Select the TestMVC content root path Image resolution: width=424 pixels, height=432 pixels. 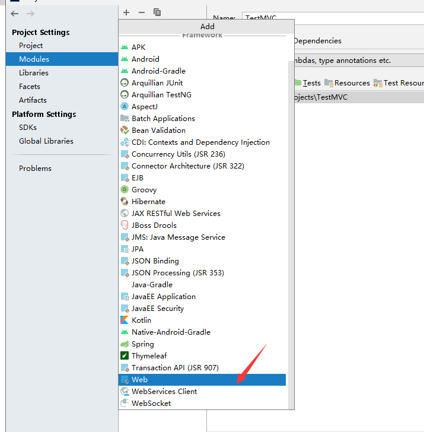pyautogui.click(x=359, y=97)
